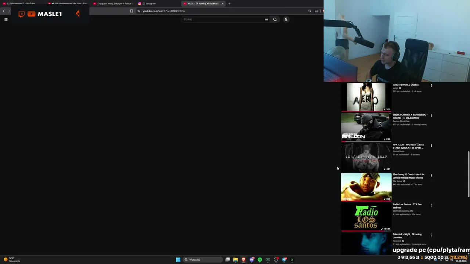Select the WUJA - ZA NAMI tab
Viewport: 470px width, 264px height.
click(x=203, y=4)
